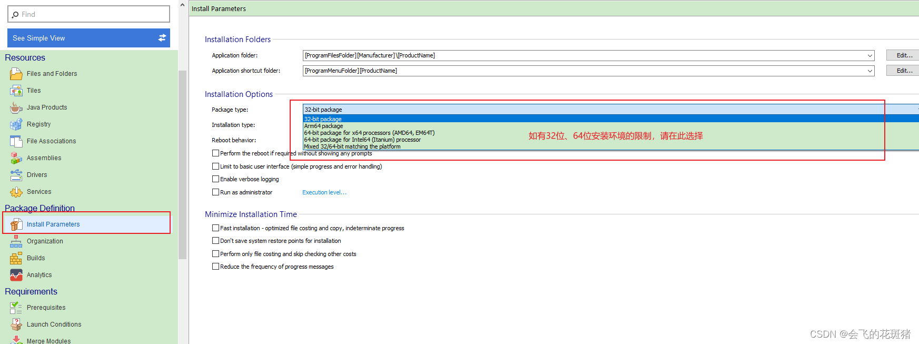Switch to Organization page
The image size is (919, 344).
click(x=45, y=241)
